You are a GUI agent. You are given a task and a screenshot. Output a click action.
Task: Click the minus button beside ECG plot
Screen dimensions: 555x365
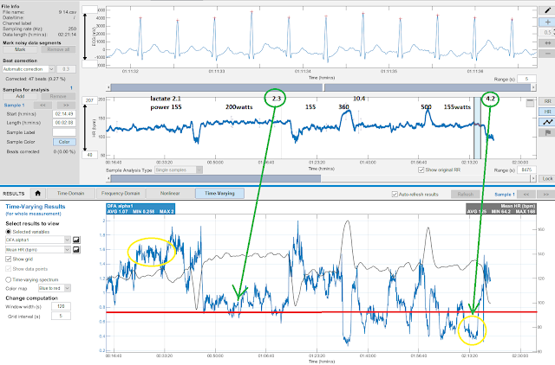547,54
